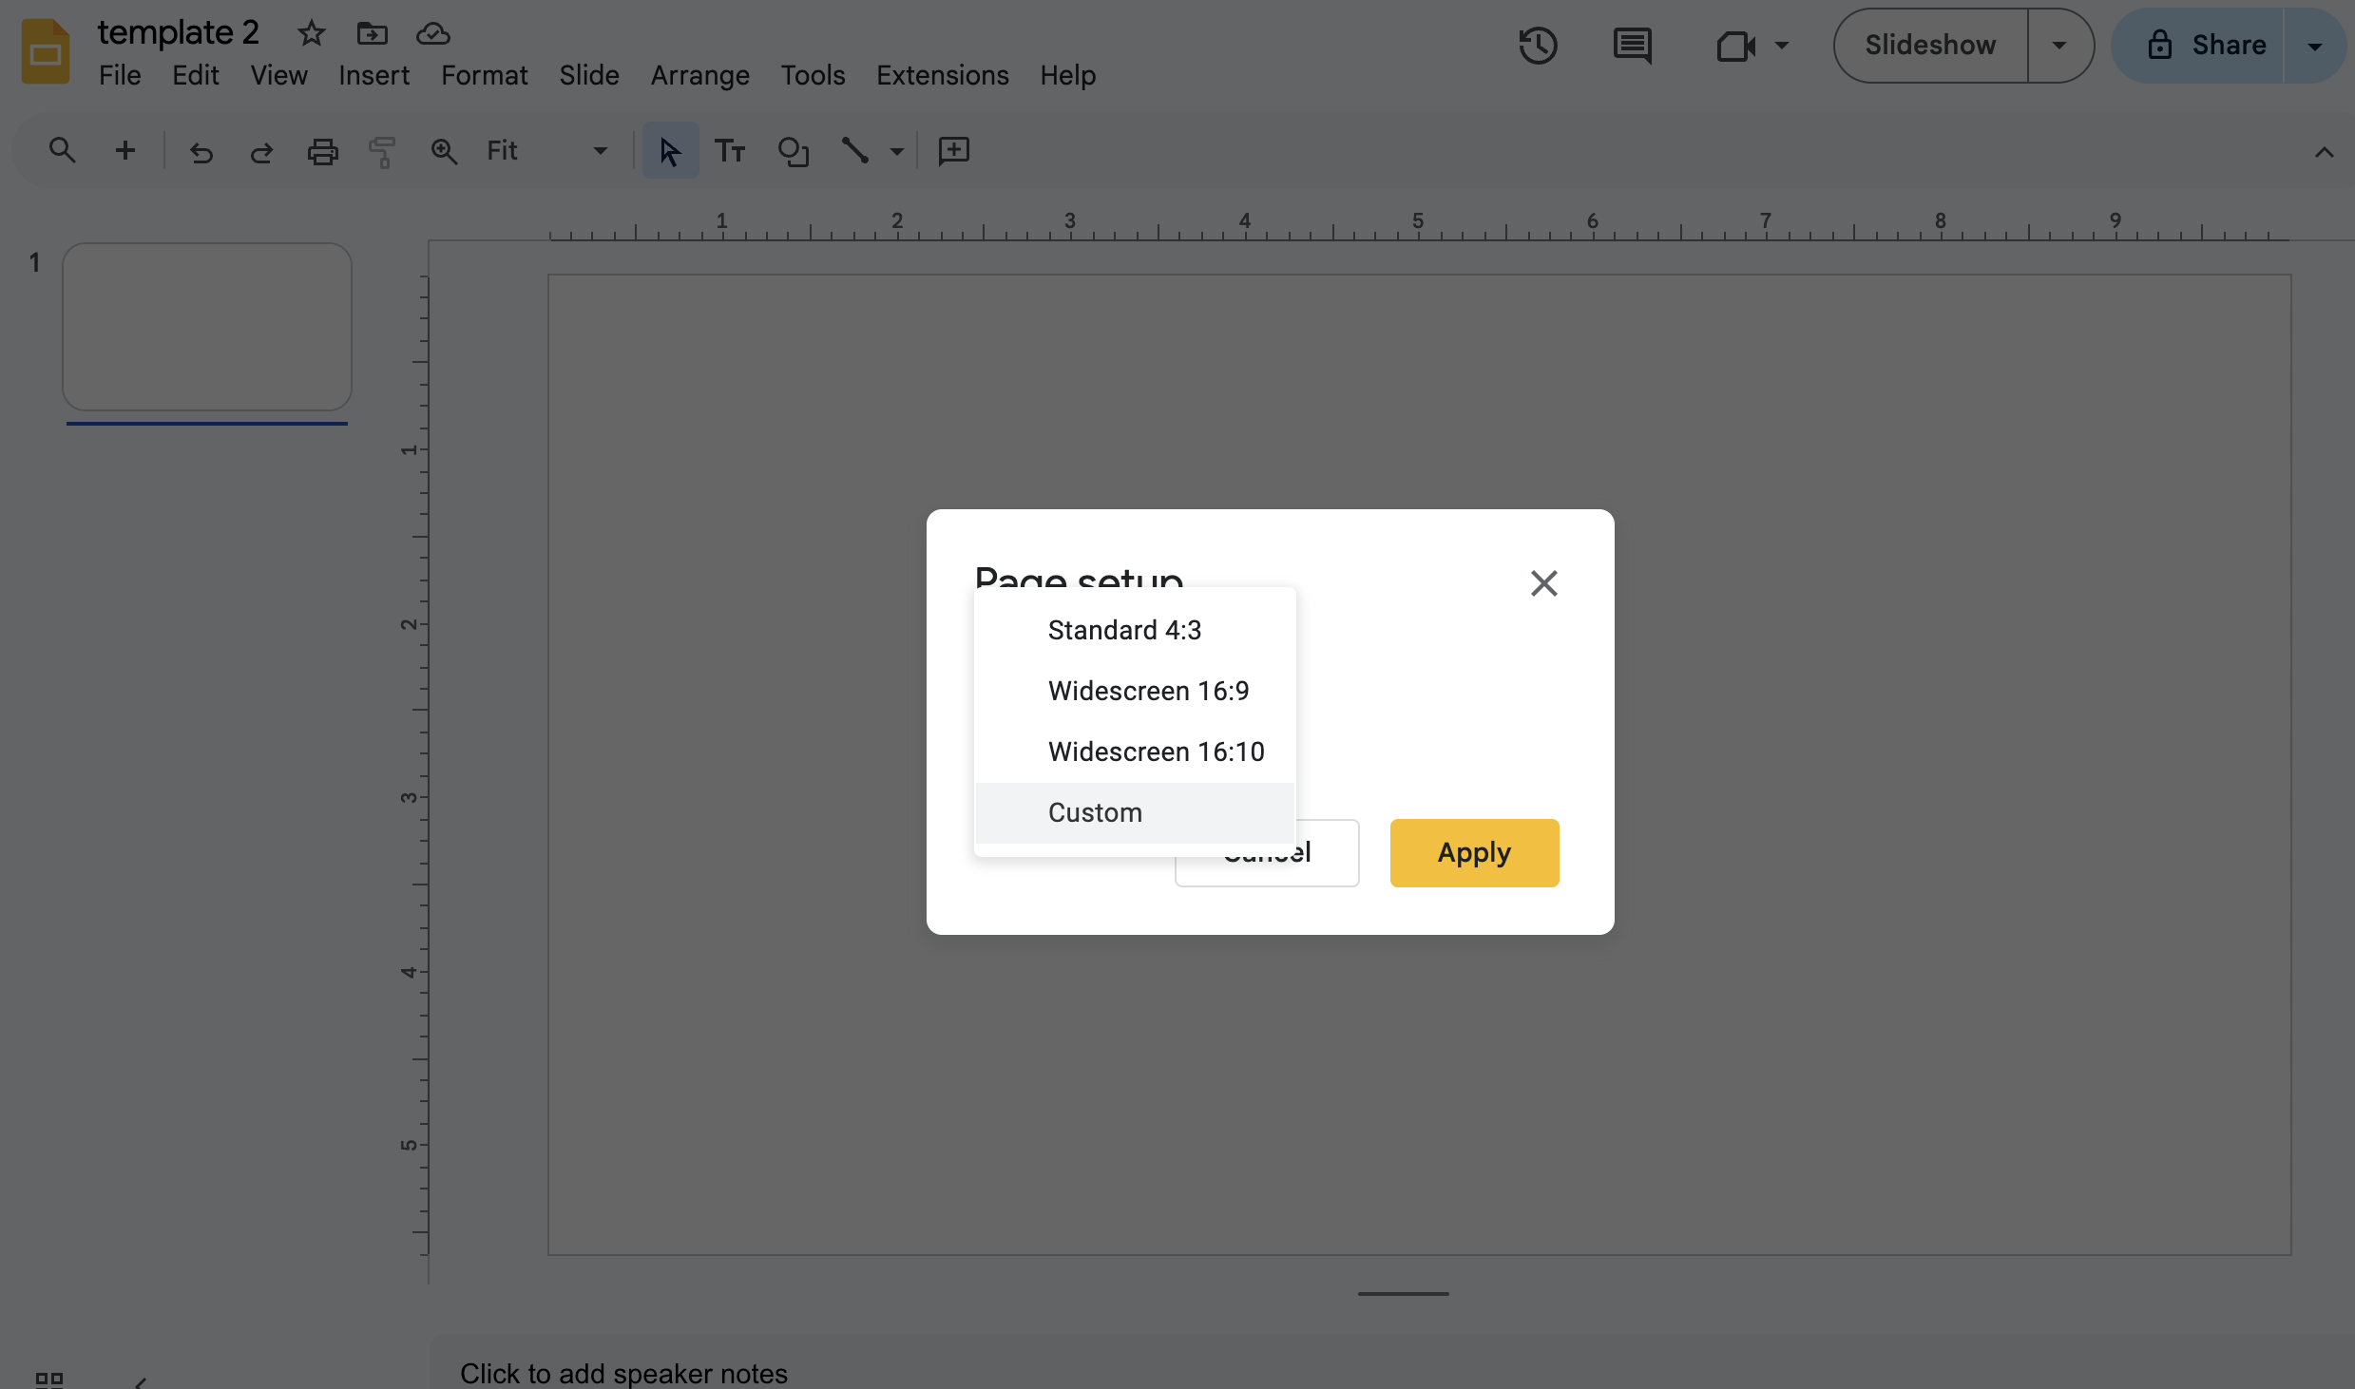Check the cloud document status icon
The width and height of the screenshot is (2355, 1389).
point(433,33)
